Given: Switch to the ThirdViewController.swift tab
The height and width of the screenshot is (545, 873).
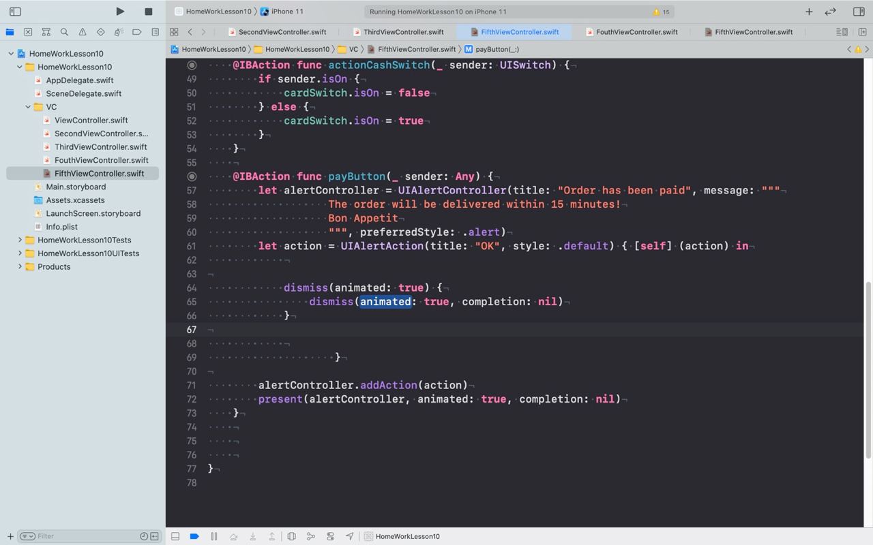Looking at the screenshot, I should (x=398, y=32).
